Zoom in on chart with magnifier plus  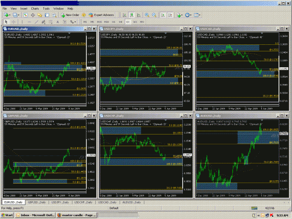coord(147,15)
